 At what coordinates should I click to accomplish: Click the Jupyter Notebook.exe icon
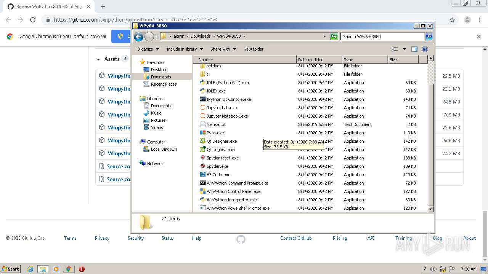(203, 116)
